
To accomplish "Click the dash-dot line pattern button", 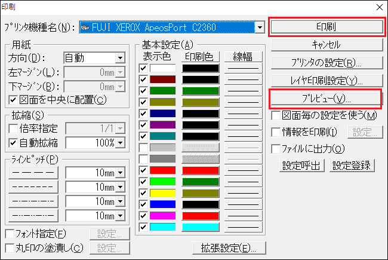I will click(x=33, y=201).
